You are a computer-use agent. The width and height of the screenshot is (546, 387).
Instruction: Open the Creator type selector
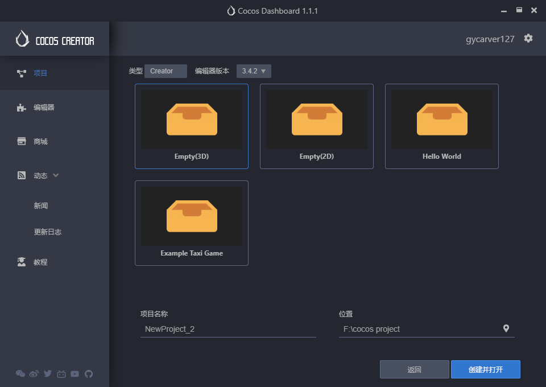click(166, 71)
